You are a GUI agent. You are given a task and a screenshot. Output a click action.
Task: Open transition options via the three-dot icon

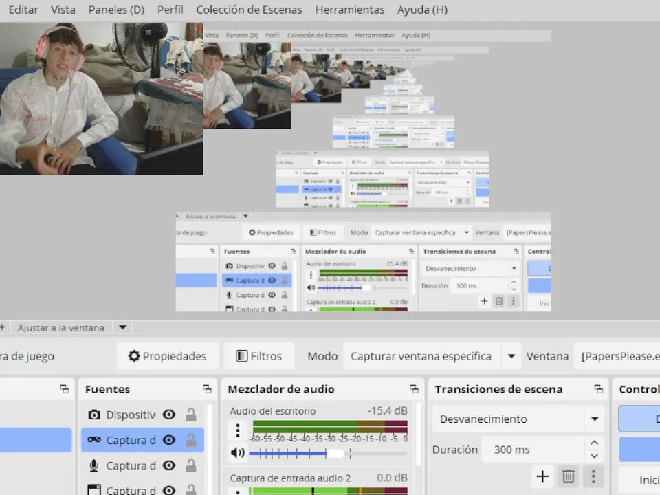point(593,476)
